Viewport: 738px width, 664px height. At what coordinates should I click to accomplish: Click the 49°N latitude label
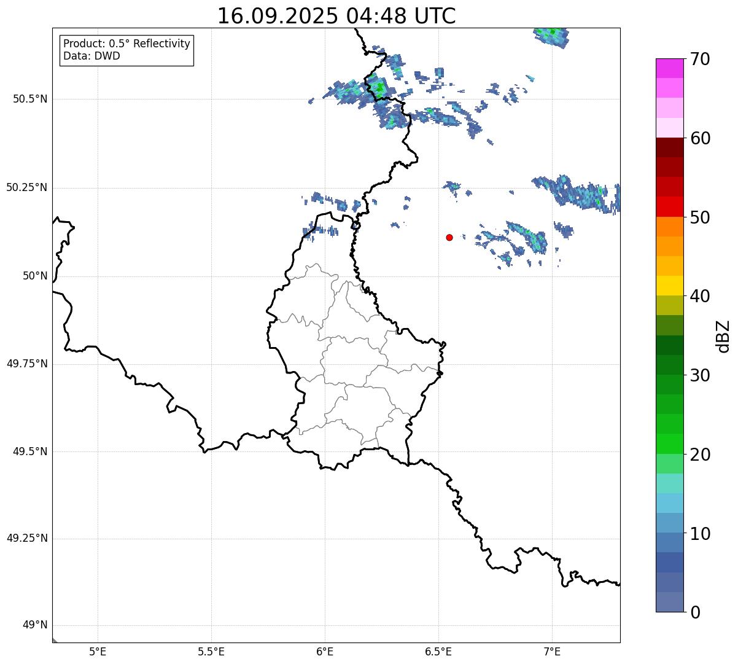point(35,625)
